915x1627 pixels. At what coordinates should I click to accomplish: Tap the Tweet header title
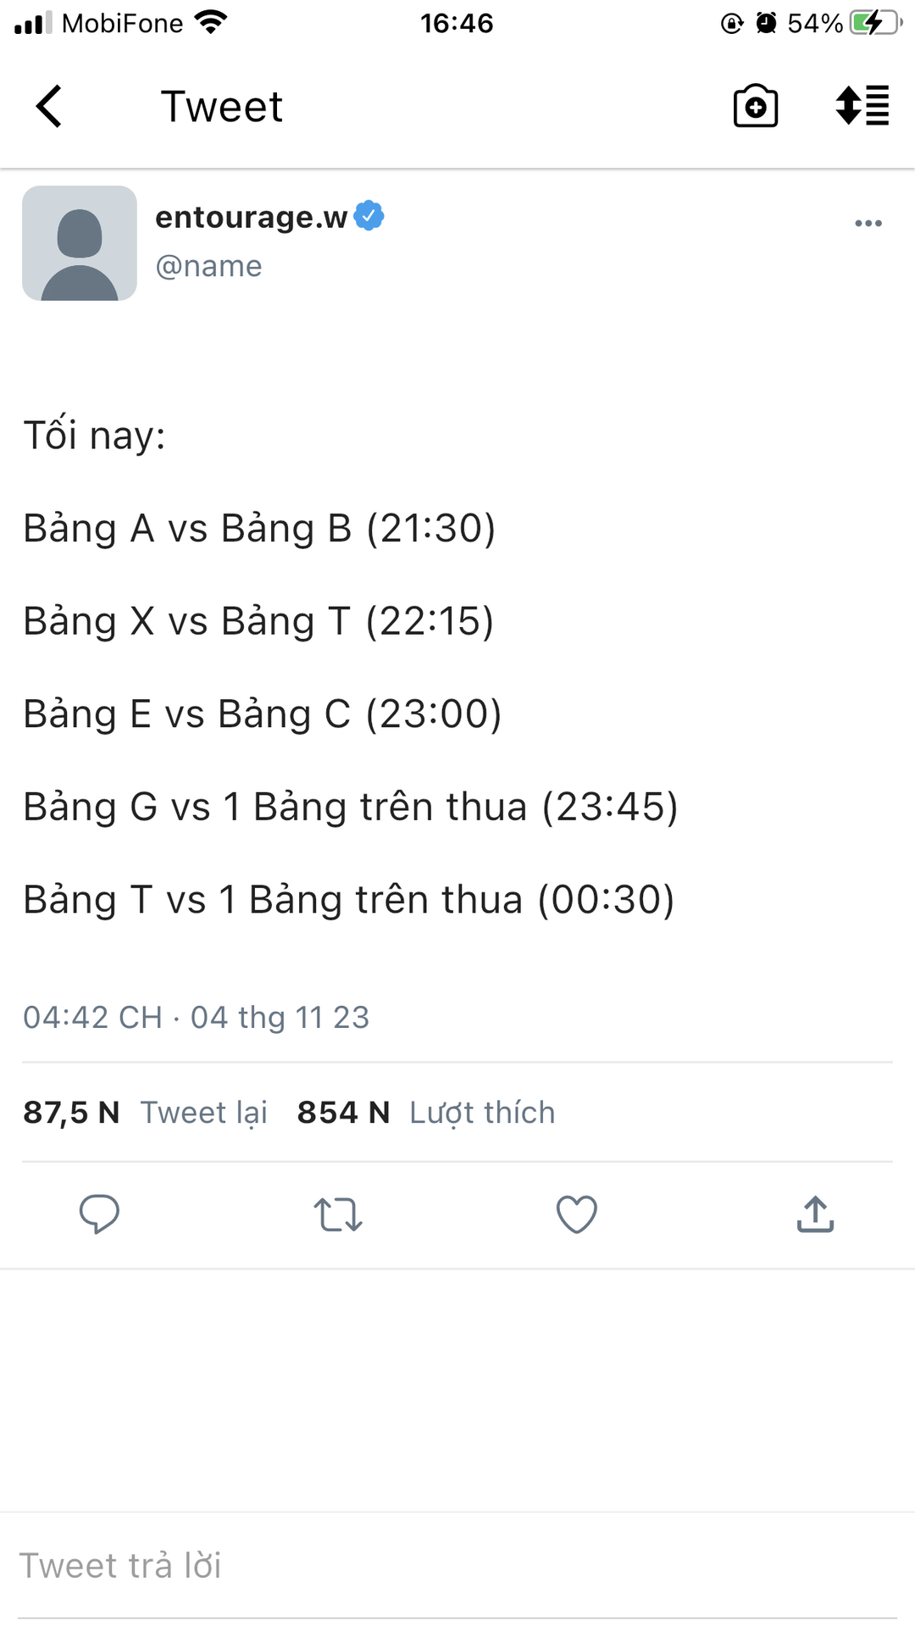pos(222,107)
